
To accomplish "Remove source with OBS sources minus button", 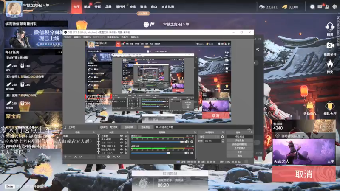I will 104,157.
